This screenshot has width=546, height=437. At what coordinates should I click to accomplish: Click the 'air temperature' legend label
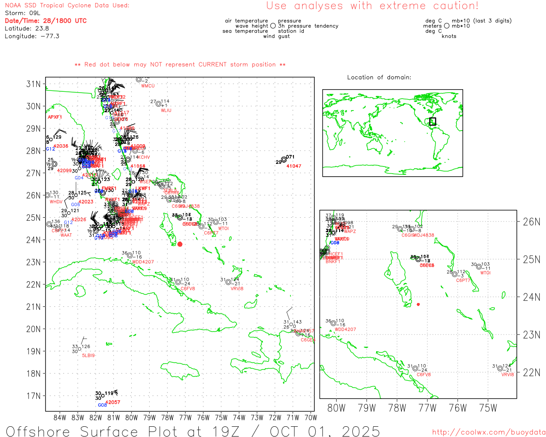pos(247,21)
